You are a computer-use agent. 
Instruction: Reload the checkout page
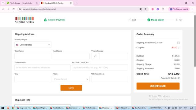click(x=13, y=9)
